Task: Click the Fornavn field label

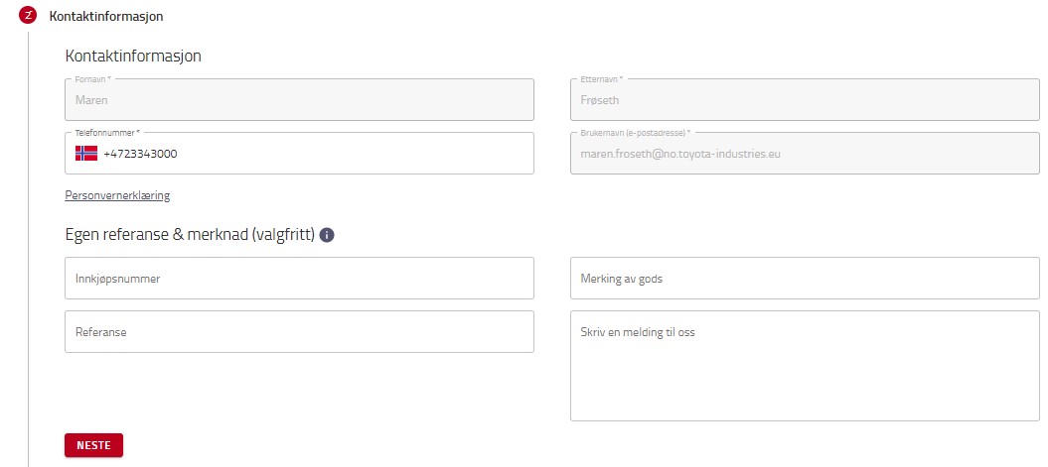Action: (x=93, y=78)
